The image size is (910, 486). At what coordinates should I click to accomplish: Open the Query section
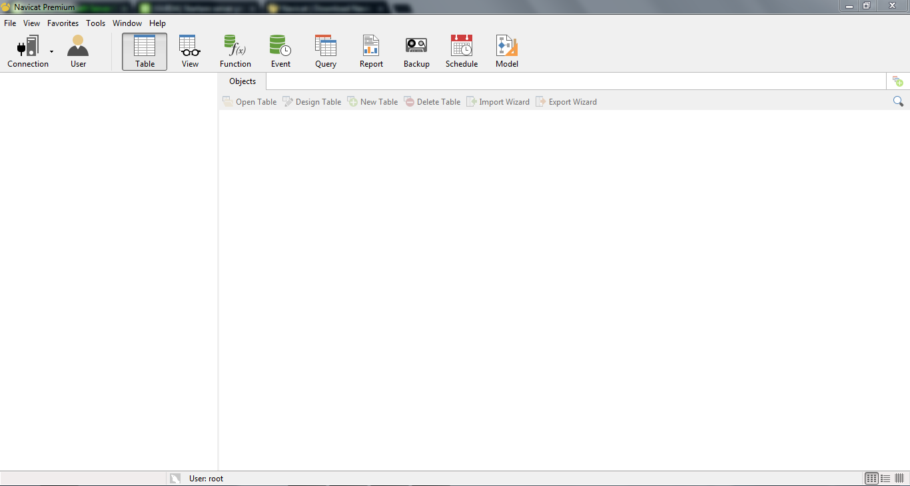326,52
